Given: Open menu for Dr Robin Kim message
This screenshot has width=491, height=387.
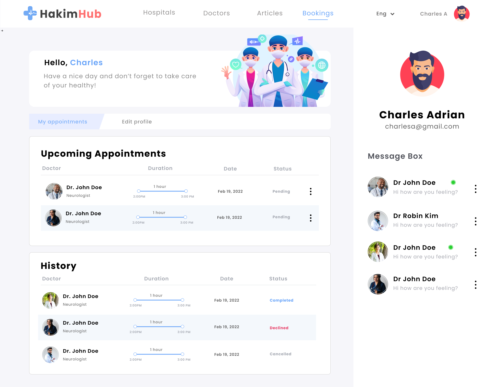Looking at the screenshot, I should (x=475, y=221).
